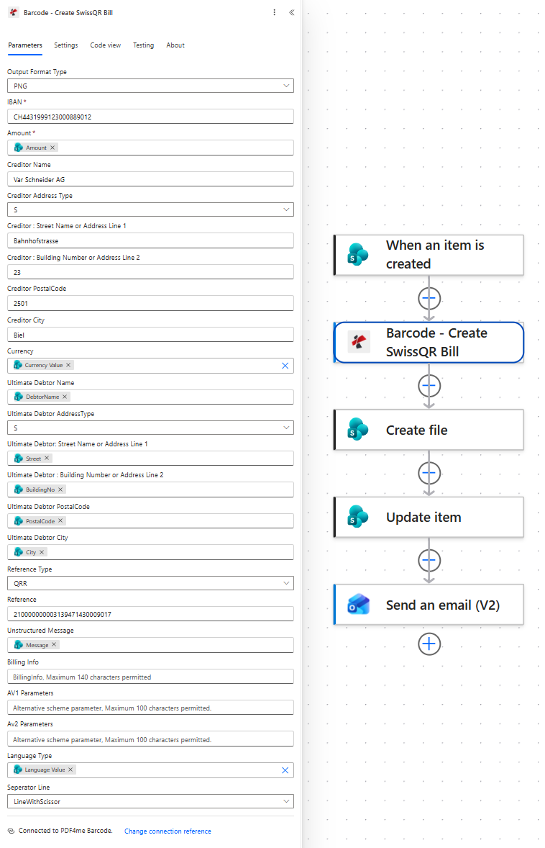
Task: Click the PDF4me icon in panel header
Action: 13,12
